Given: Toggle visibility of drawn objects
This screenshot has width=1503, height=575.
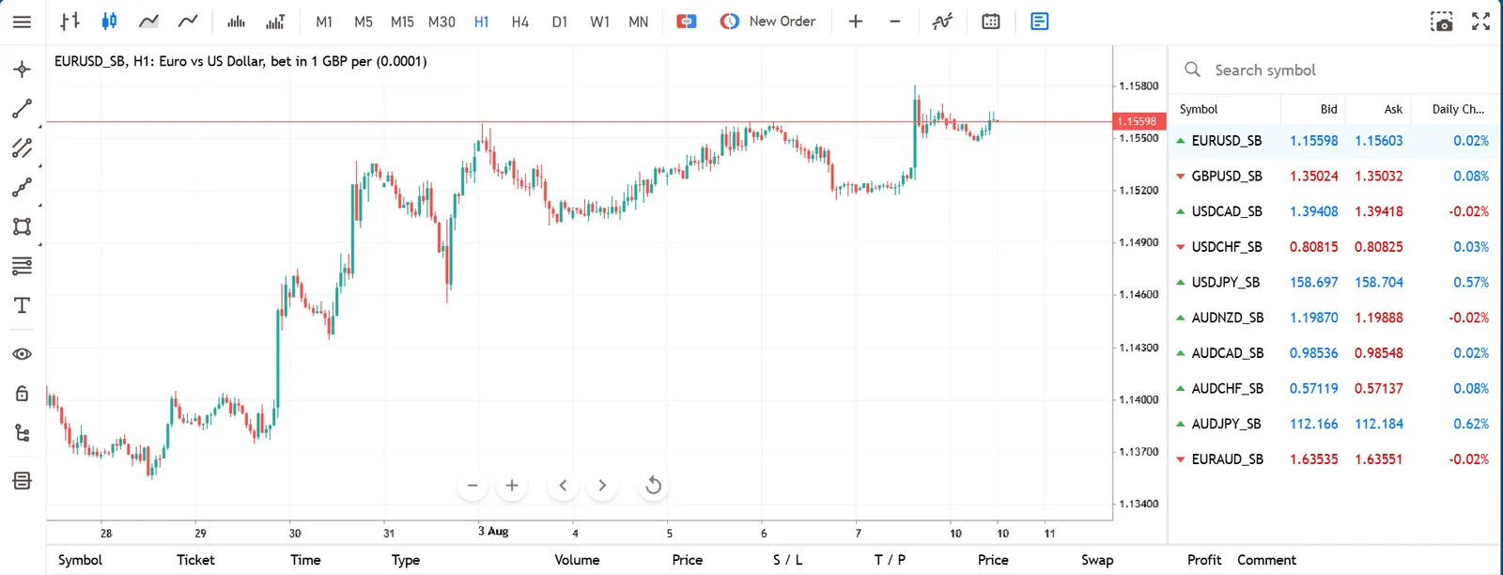Looking at the screenshot, I should [23, 354].
